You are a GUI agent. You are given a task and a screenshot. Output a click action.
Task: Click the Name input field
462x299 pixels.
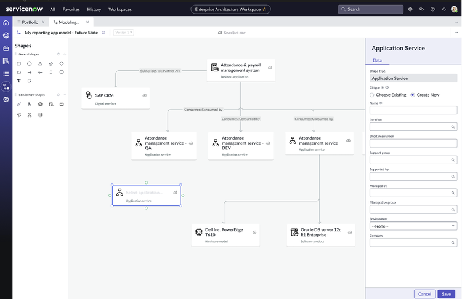pos(413,110)
